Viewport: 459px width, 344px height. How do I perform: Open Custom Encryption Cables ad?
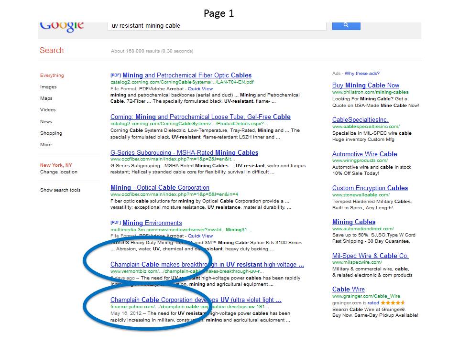point(370,188)
